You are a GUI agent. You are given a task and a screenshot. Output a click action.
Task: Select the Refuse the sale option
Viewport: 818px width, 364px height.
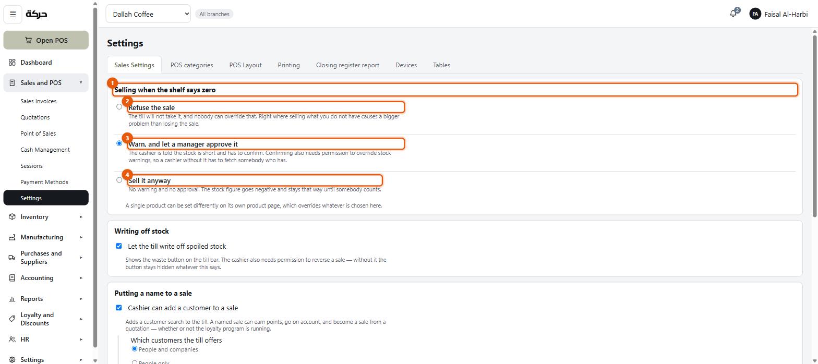point(119,107)
